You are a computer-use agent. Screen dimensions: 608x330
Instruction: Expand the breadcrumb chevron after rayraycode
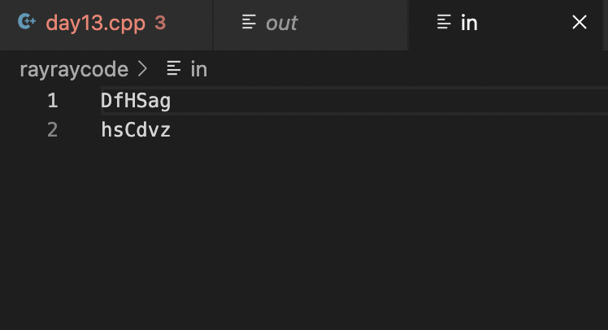(x=143, y=69)
